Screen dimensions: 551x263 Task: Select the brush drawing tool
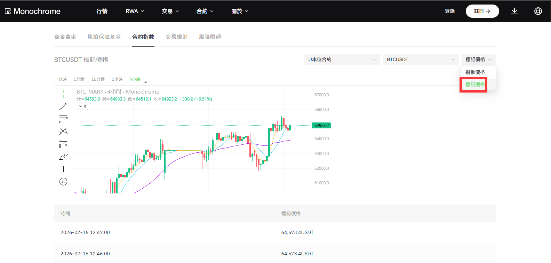click(63, 157)
